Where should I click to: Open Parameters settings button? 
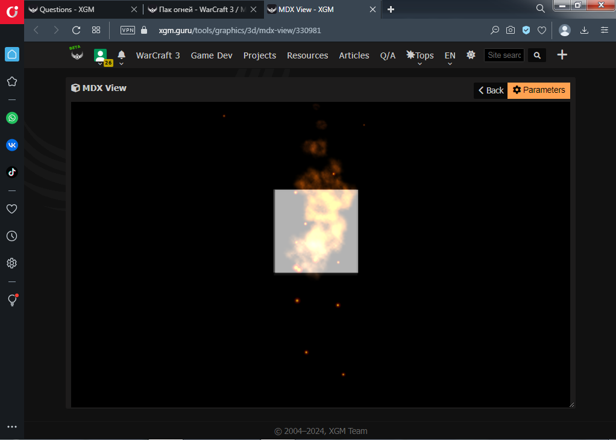(539, 90)
